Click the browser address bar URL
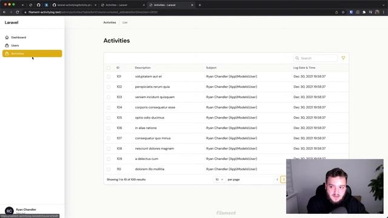Image resolution: width=388 pixels, height=218 pixels. click(93, 12)
